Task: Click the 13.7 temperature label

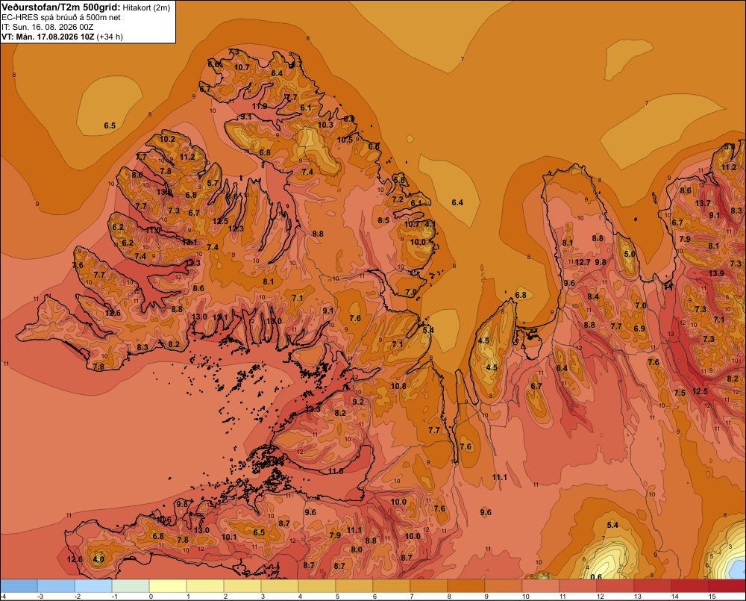Action: [x=703, y=203]
